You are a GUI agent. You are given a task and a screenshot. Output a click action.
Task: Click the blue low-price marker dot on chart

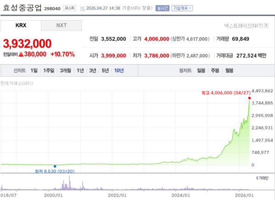tap(55, 166)
